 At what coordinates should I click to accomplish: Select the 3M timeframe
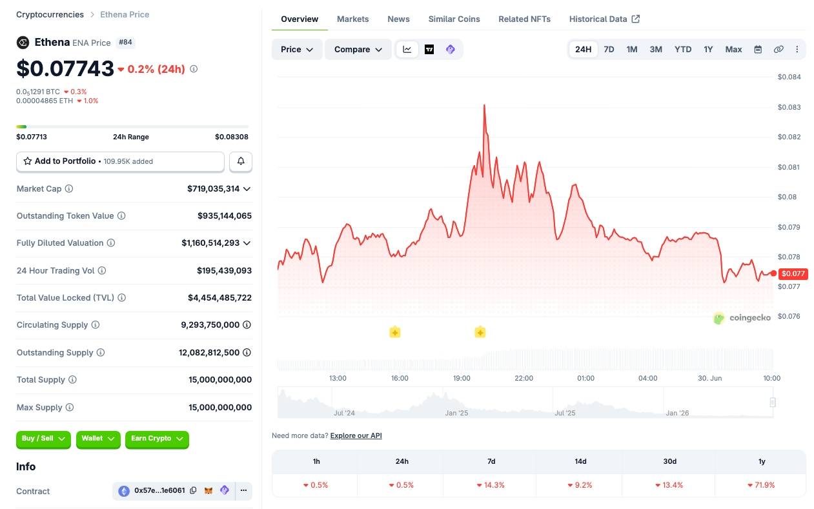click(656, 50)
